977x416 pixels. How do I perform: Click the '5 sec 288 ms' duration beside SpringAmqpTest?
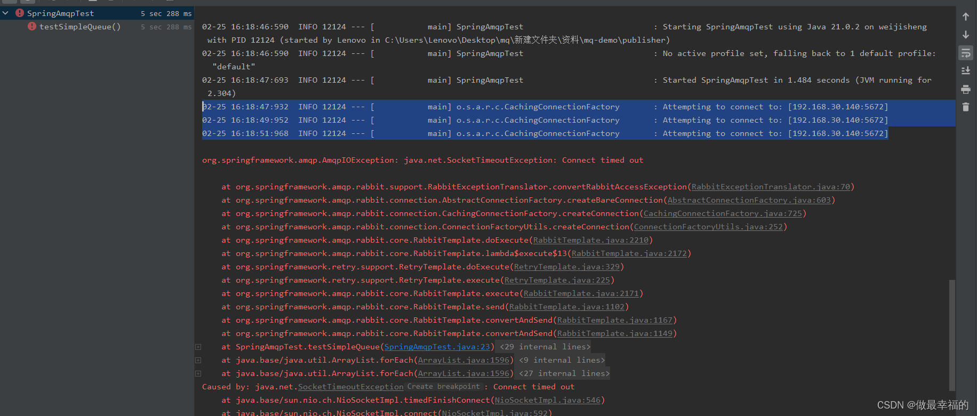click(166, 13)
